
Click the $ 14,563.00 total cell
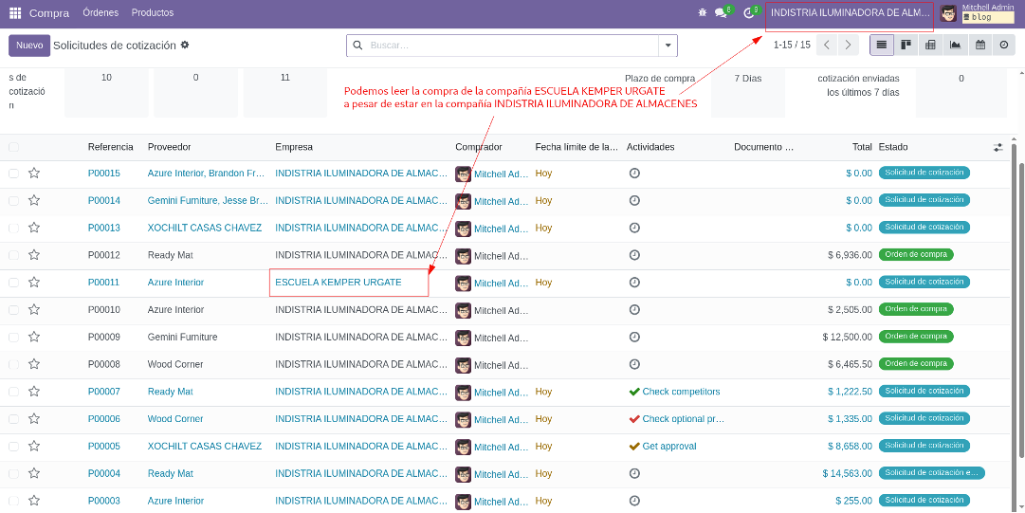(x=847, y=473)
